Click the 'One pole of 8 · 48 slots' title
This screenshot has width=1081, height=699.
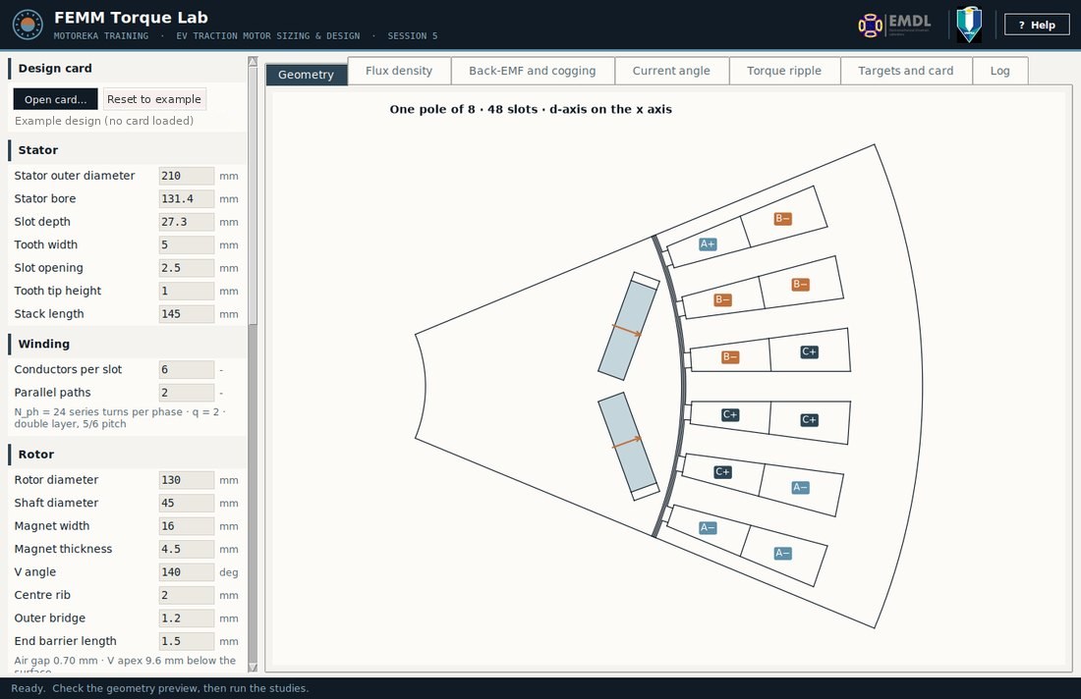531,109
